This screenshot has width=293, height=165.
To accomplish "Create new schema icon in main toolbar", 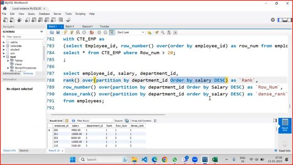I will coord(27,20).
